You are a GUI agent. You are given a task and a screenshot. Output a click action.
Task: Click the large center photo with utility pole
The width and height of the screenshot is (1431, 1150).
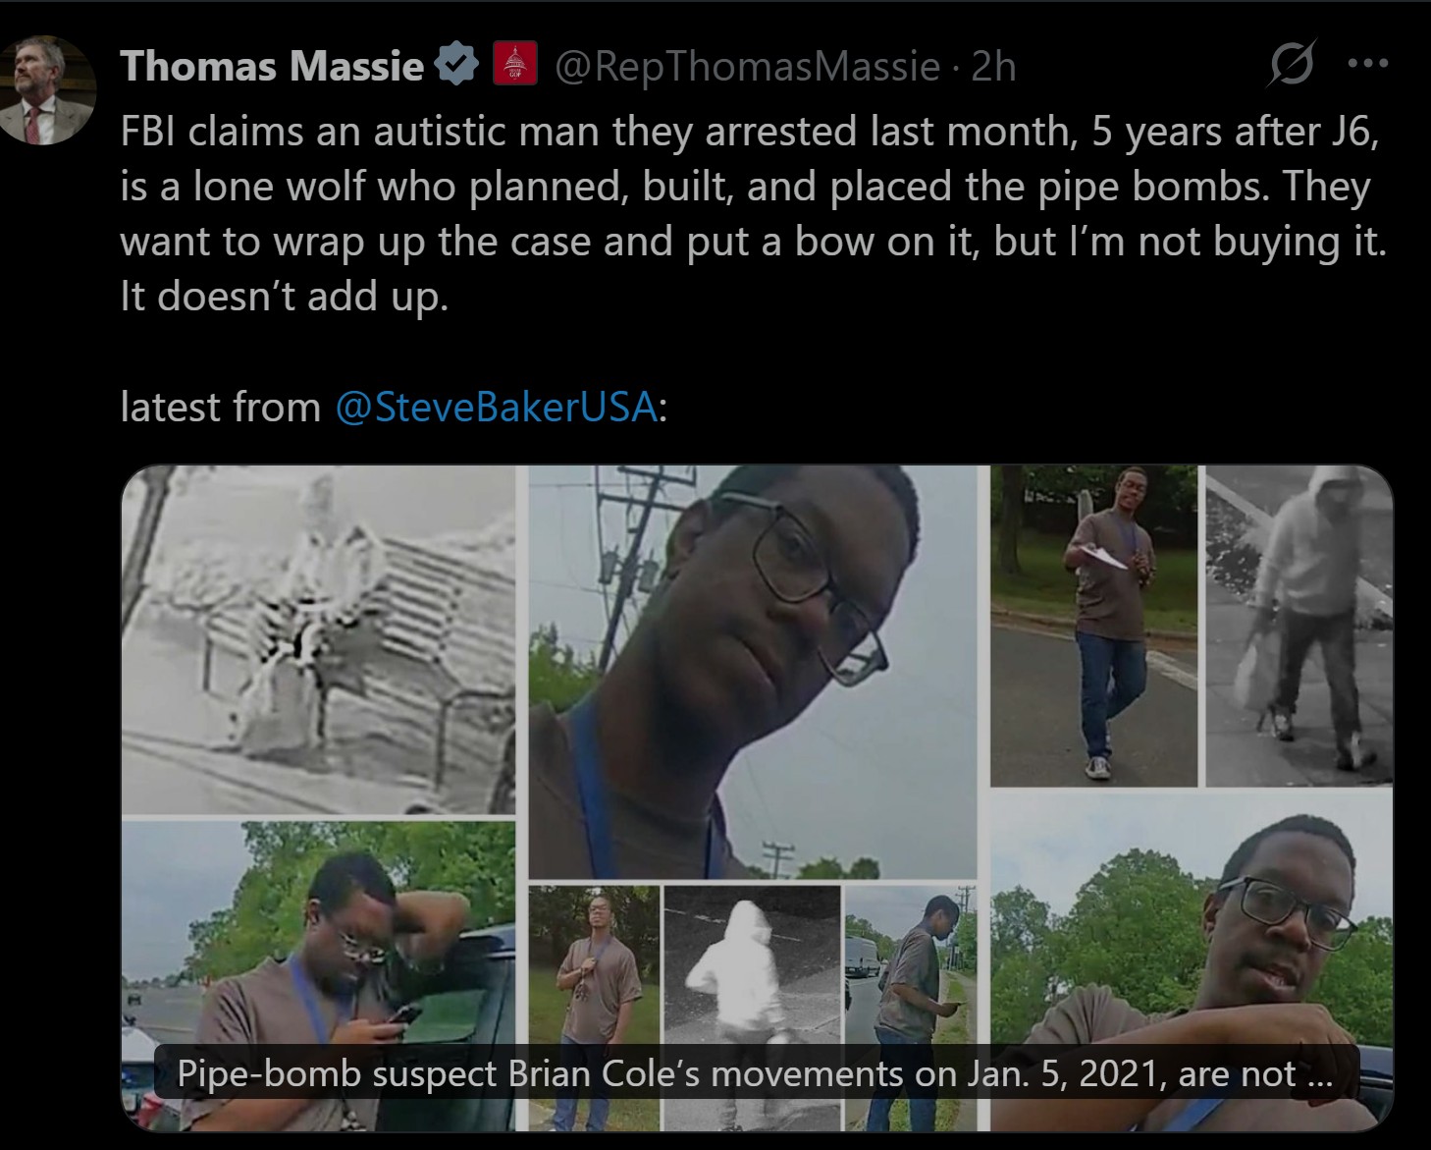(x=753, y=672)
